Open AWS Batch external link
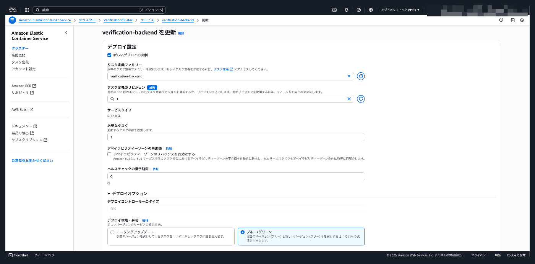Viewport: 535px width, 264px height. (x=22, y=110)
